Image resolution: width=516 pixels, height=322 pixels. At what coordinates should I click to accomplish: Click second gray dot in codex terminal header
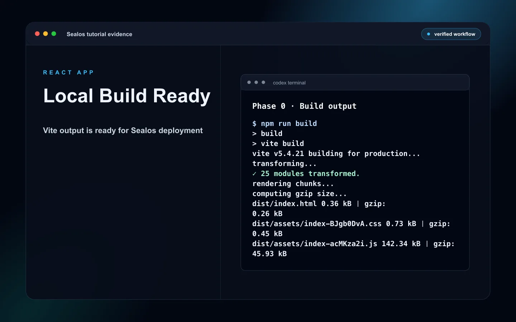tap(256, 82)
